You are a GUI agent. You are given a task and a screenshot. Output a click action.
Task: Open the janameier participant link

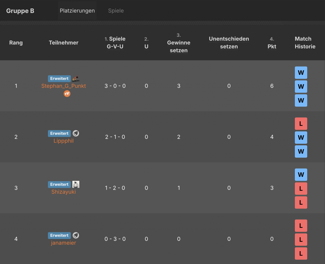pyautogui.click(x=63, y=243)
